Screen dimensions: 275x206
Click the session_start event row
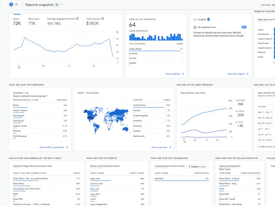(117, 184)
